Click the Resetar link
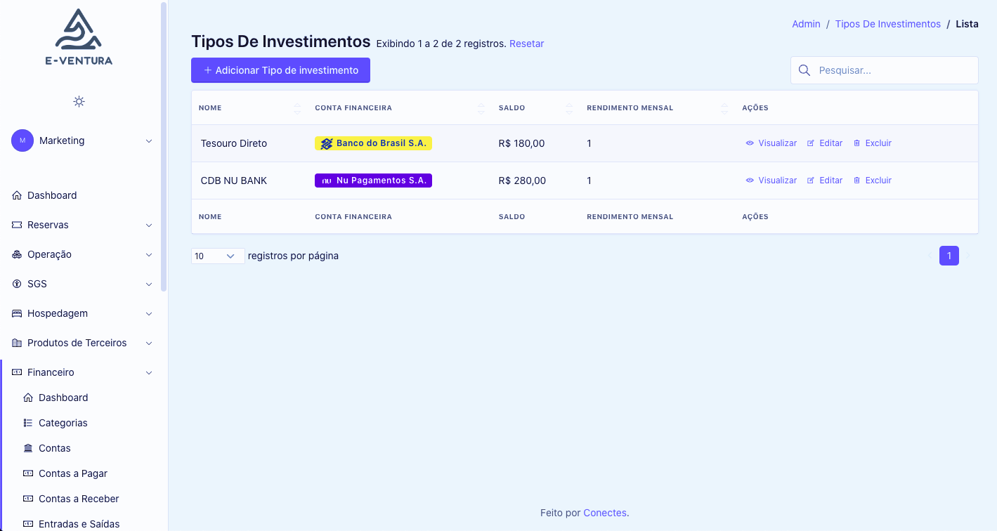Viewport: 997px width, 531px height. click(x=527, y=44)
